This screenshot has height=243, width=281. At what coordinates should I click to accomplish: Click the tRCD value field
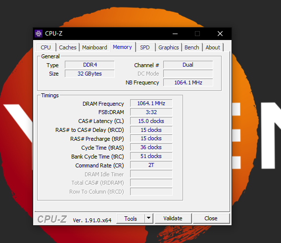point(151,130)
